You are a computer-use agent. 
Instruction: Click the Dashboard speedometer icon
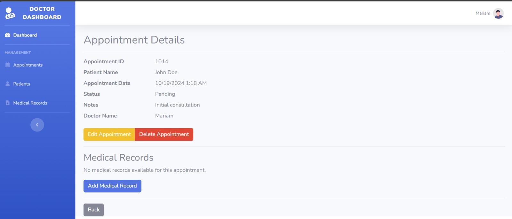[7, 35]
